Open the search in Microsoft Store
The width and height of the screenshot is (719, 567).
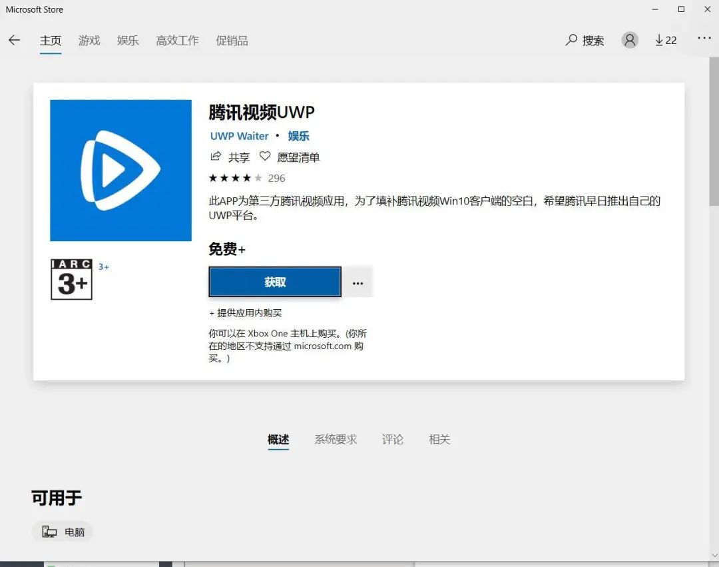(x=584, y=40)
